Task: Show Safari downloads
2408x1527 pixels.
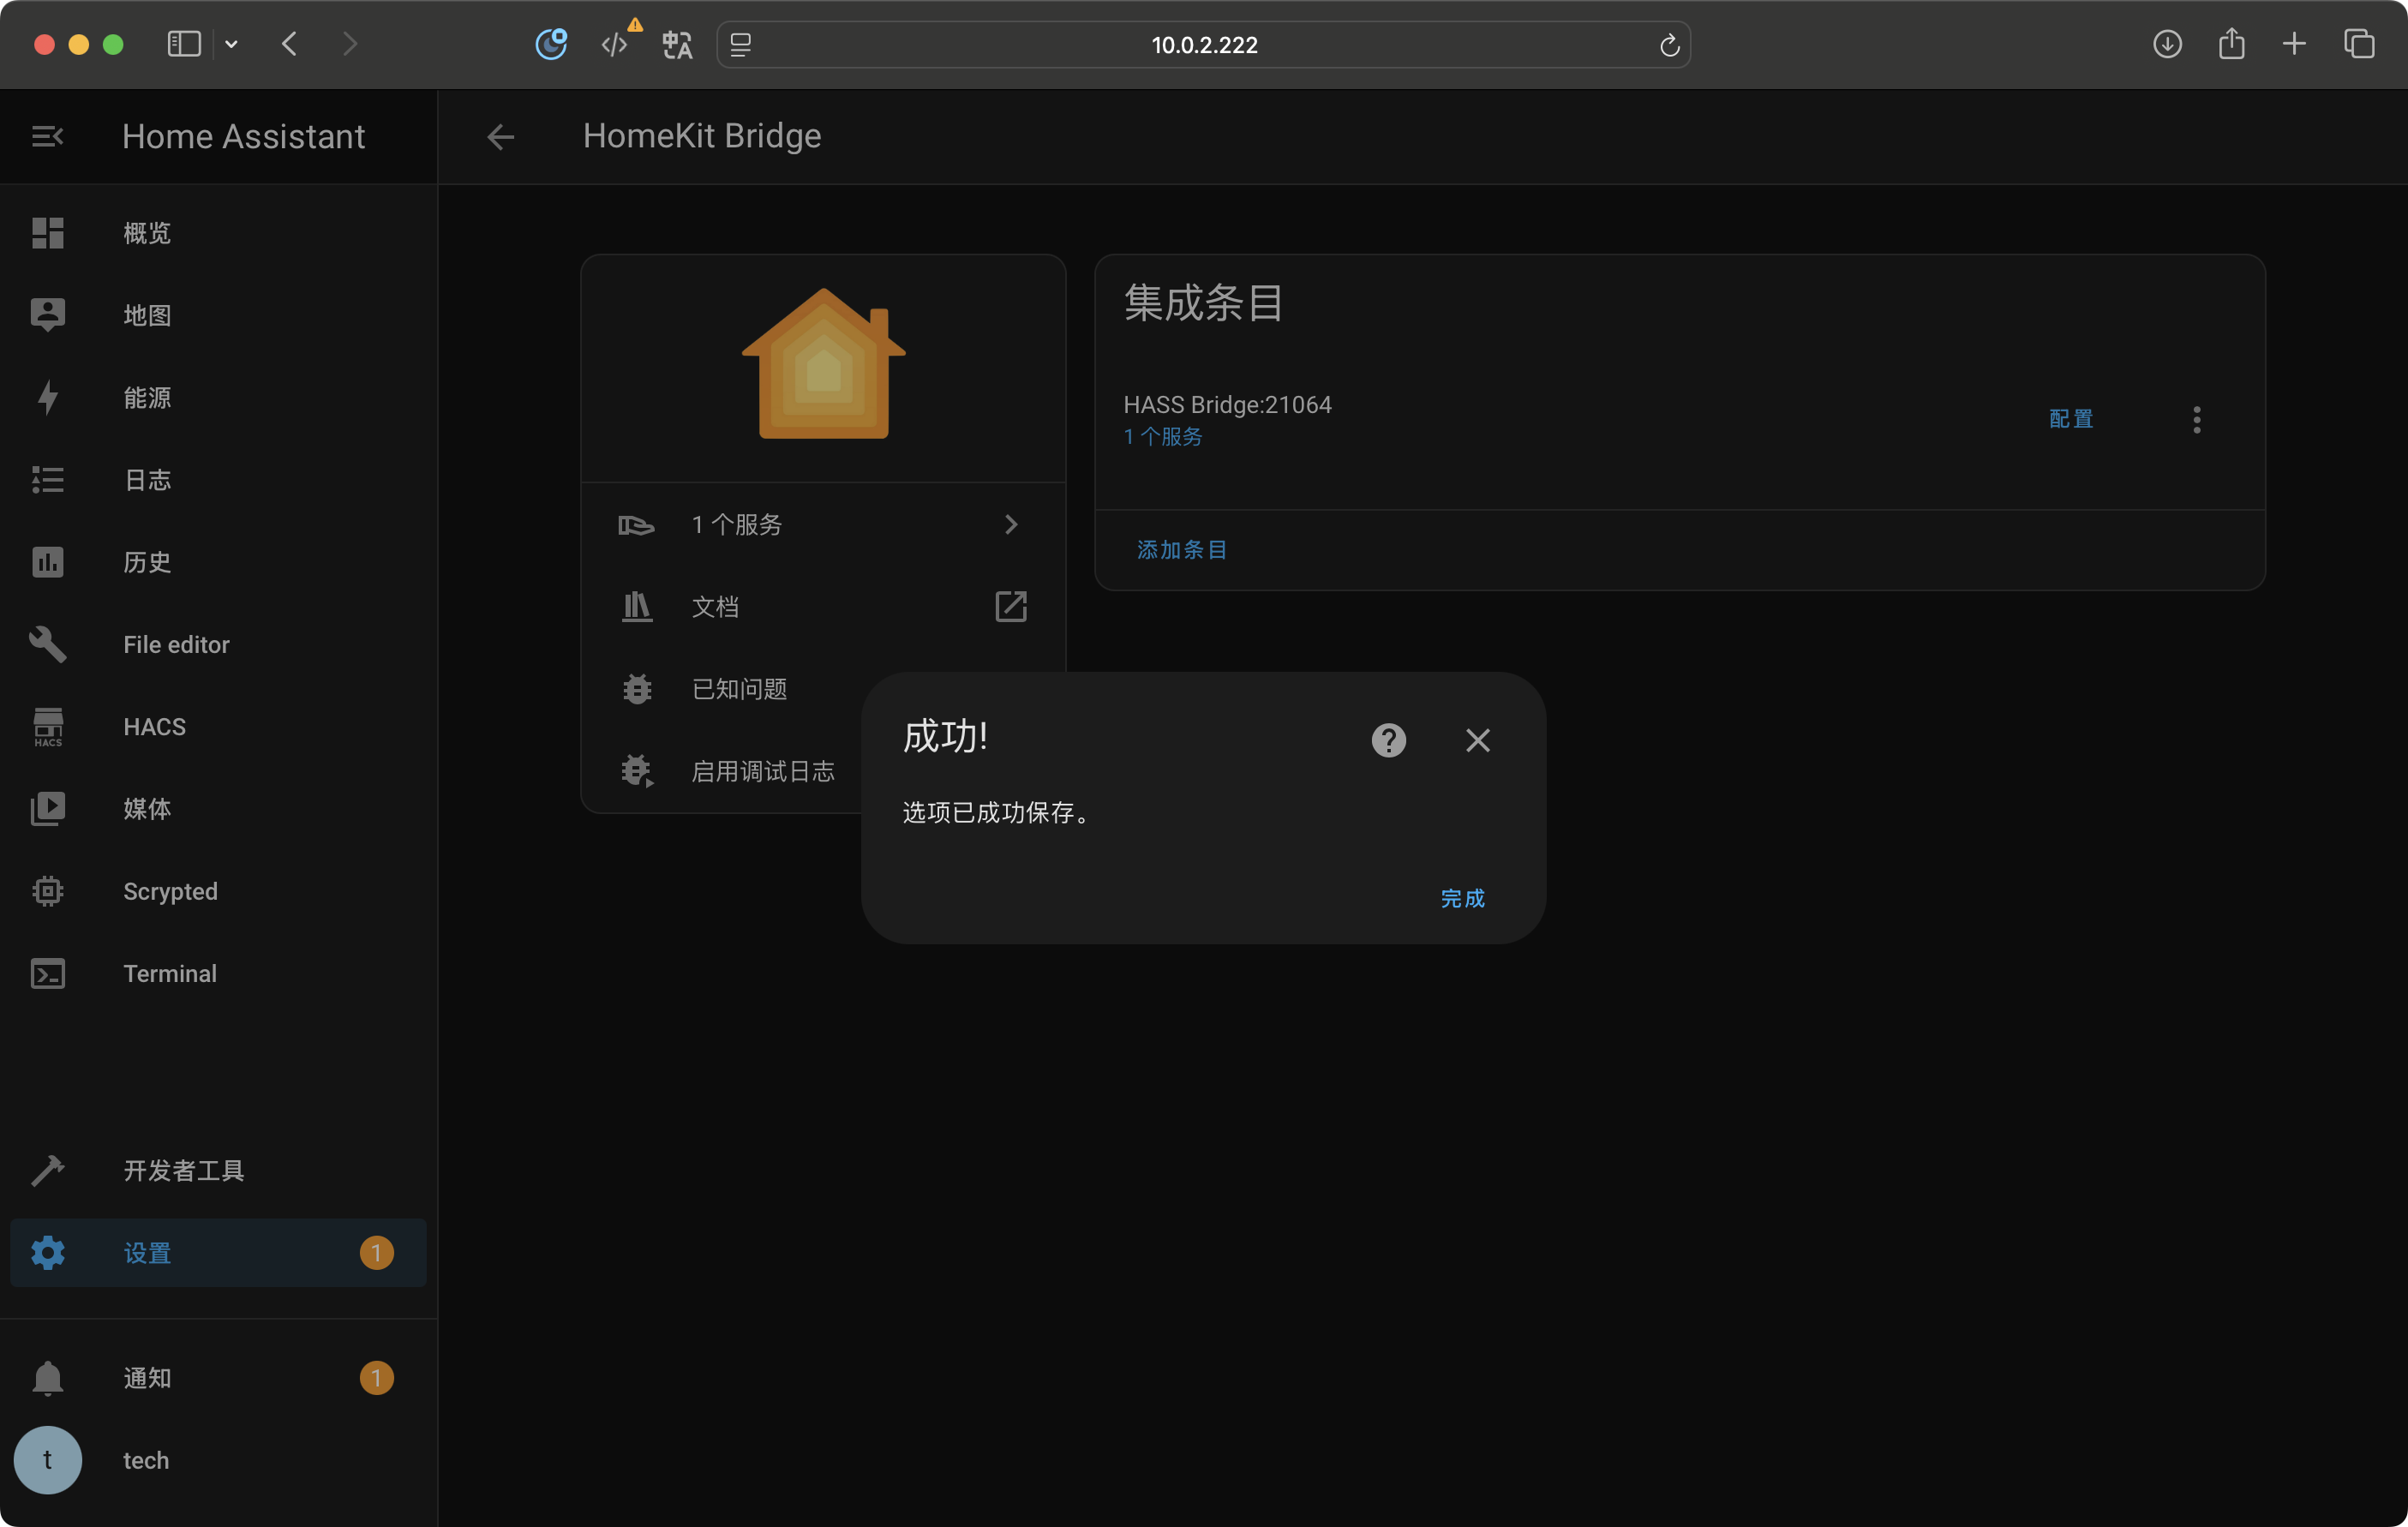Action: click(2167, 44)
